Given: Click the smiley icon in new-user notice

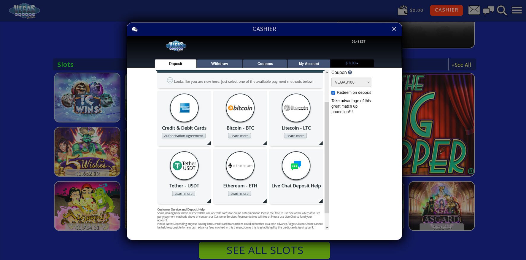Looking at the screenshot, I should pyautogui.click(x=170, y=80).
